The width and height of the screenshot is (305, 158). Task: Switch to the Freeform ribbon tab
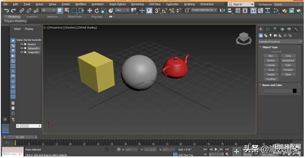(x=32, y=17)
